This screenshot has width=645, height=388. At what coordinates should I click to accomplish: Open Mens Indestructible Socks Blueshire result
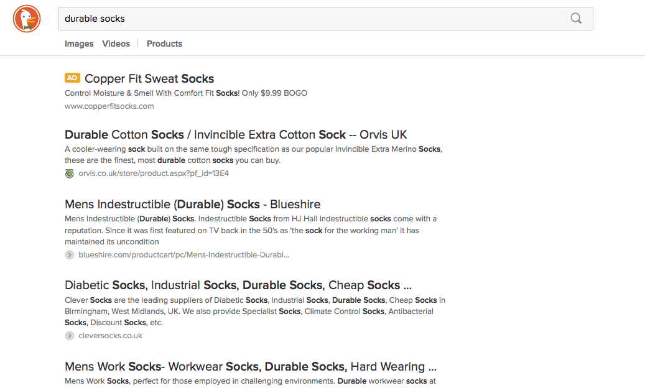point(192,204)
